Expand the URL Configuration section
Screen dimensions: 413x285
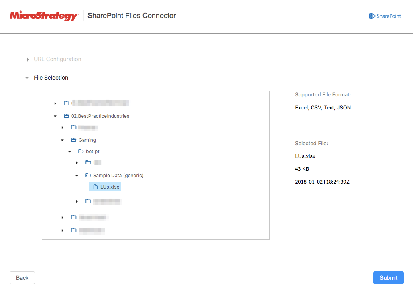point(27,59)
